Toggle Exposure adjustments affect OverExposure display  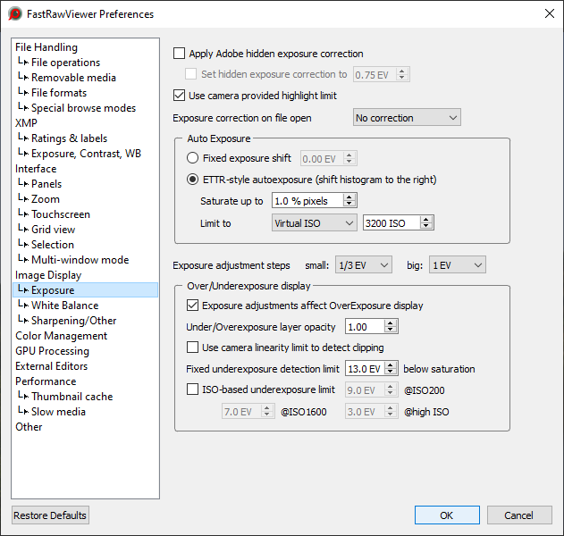(194, 306)
